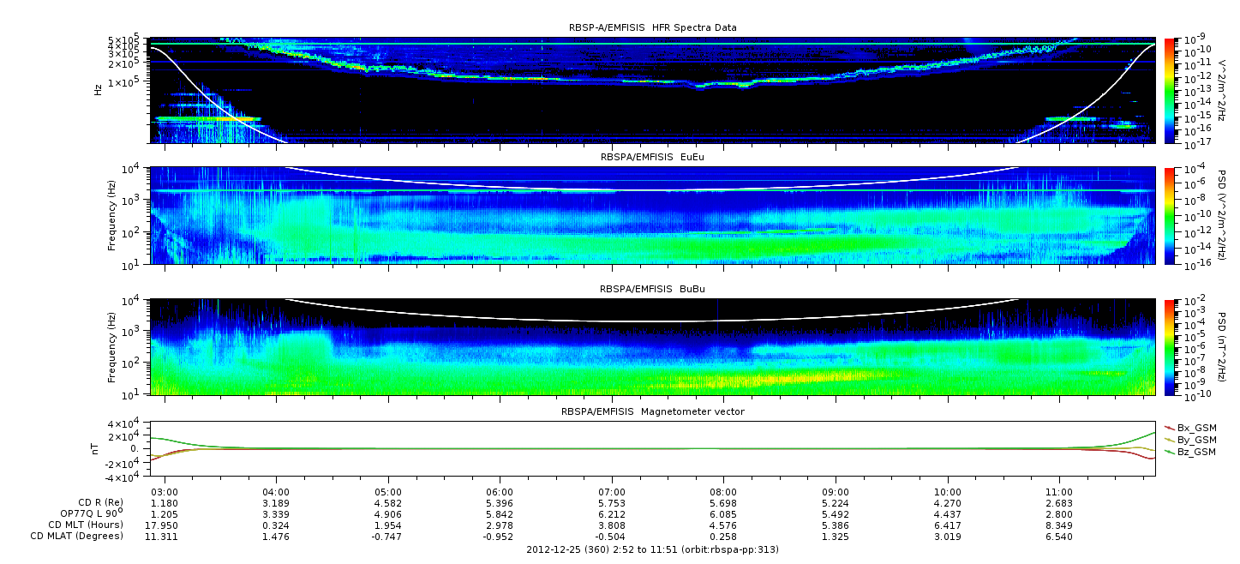Toggle the Bx_GSM legend entry

click(x=1195, y=428)
